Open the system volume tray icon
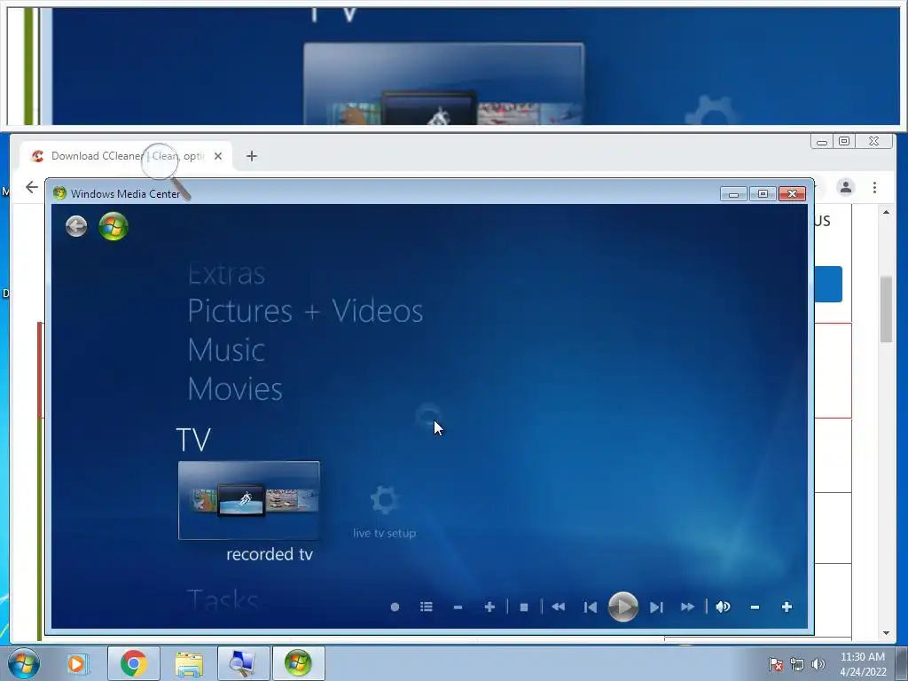The height and width of the screenshot is (681, 908). click(x=818, y=664)
